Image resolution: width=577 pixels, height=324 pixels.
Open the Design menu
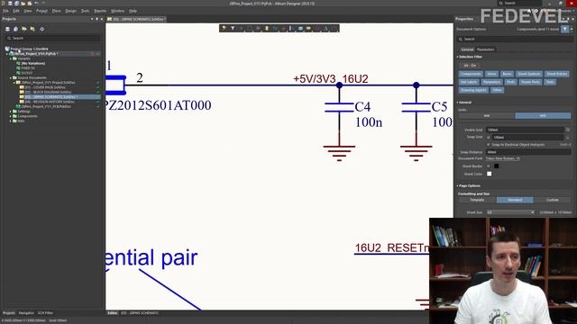tap(70, 11)
